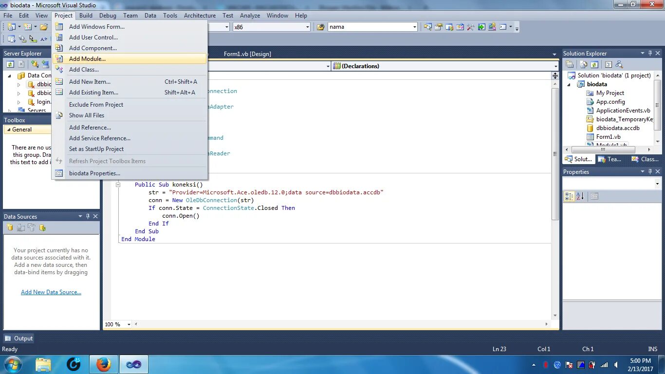Click the Windows Start button
This screenshot has height=374, width=665.
tap(13, 364)
